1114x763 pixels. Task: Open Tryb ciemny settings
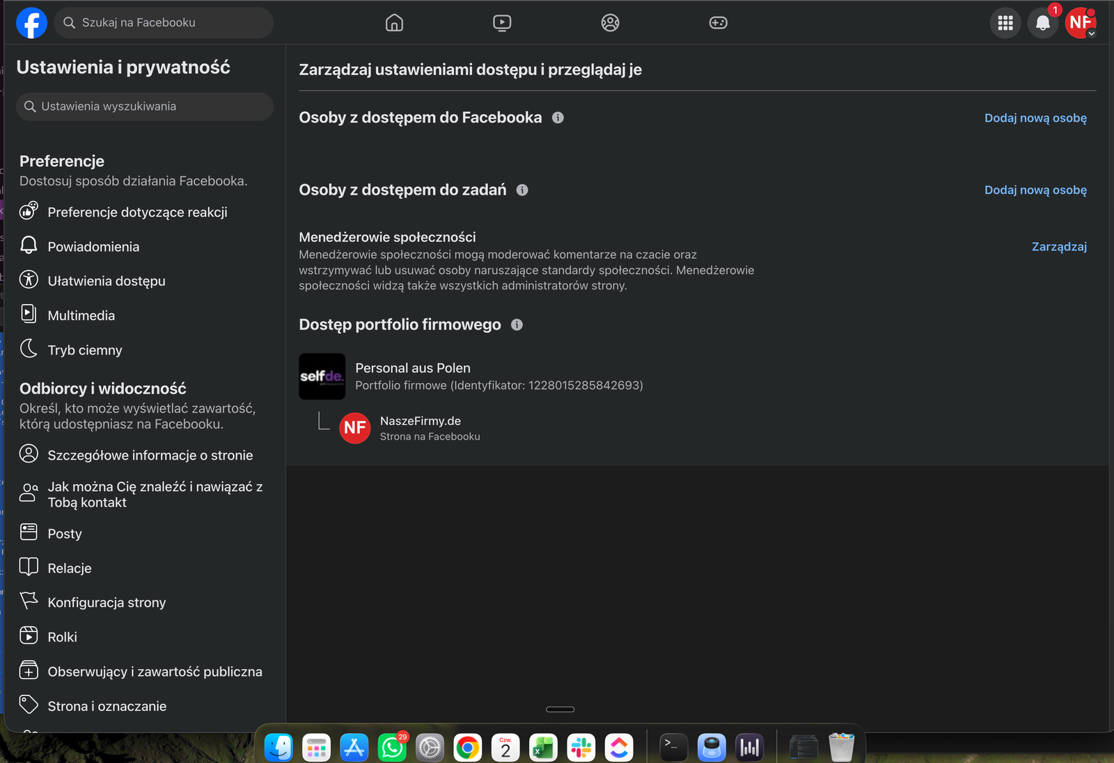click(x=85, y=350)
